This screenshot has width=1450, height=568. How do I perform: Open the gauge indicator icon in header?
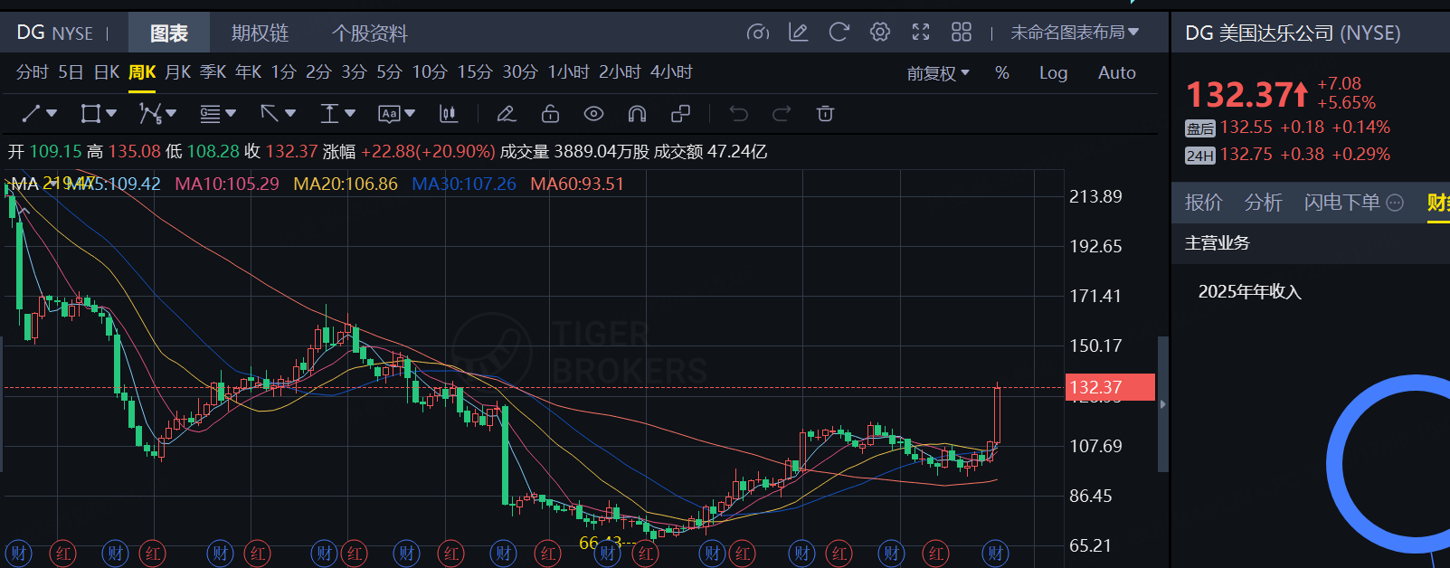coord(758,33)
